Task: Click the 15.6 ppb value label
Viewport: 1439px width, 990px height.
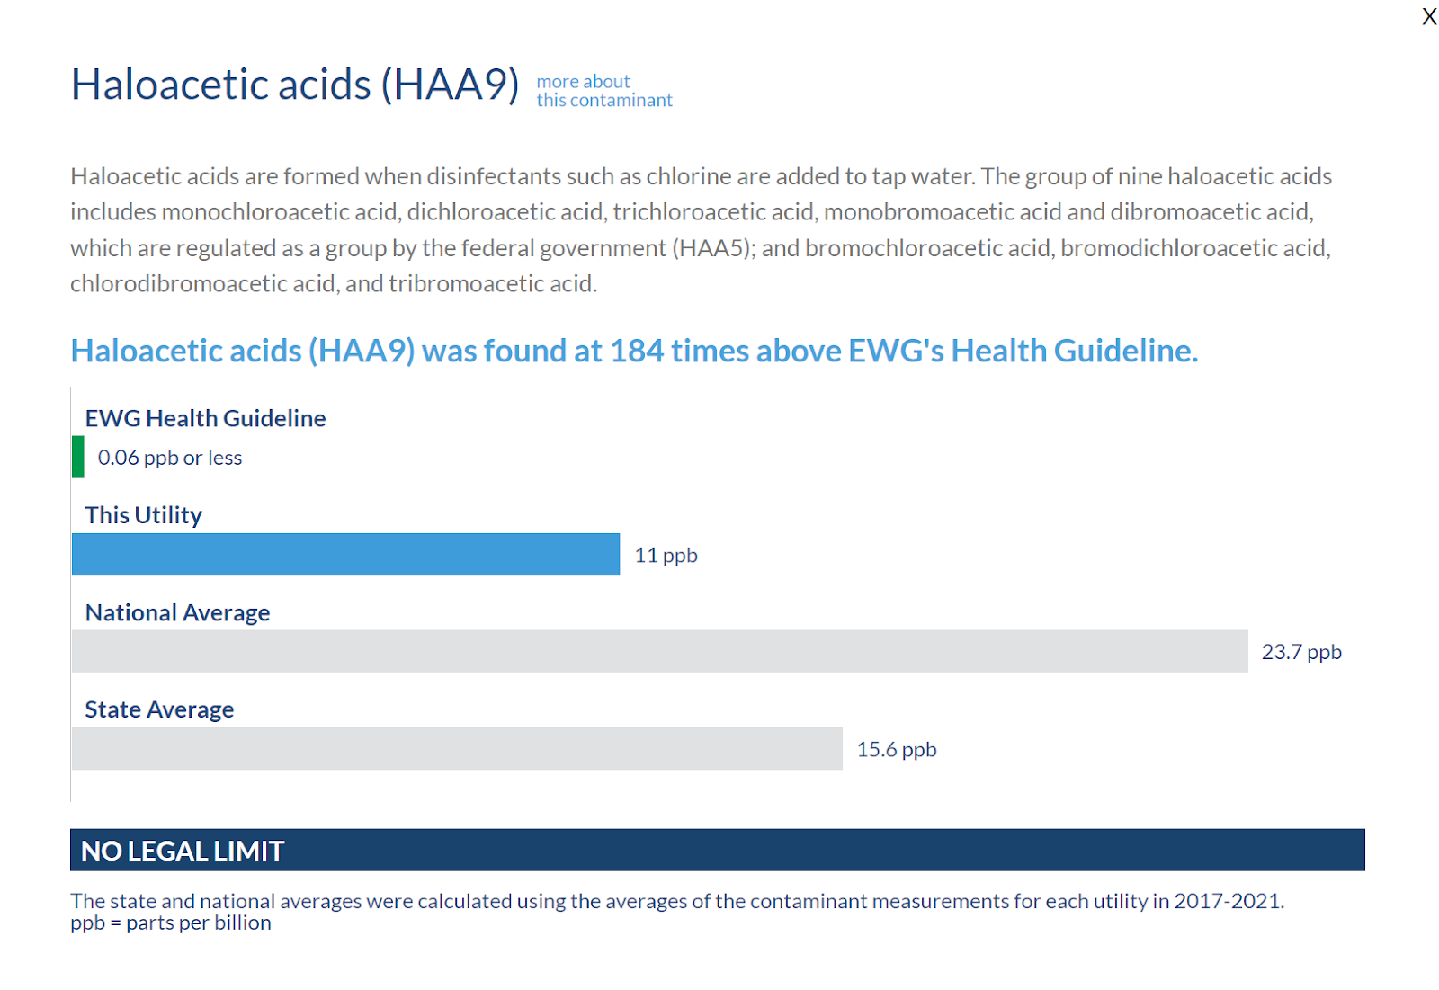Action: pos(896,749)
